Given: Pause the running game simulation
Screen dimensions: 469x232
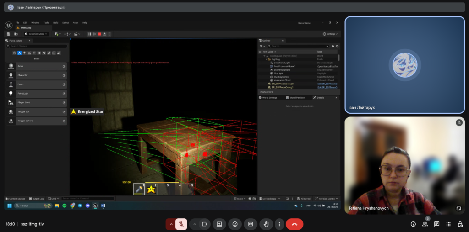Looking at the screenshot, I should coord(90,34).
